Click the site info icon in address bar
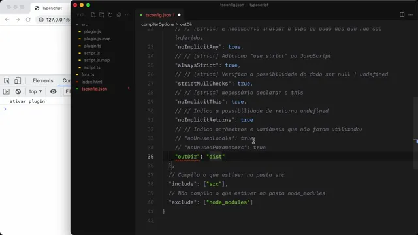Screen dimensions: 418x235 click(x=41, y=20)
